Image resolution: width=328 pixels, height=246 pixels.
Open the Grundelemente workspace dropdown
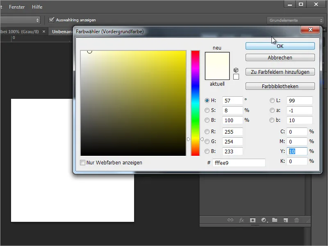[x=295, y=20]
